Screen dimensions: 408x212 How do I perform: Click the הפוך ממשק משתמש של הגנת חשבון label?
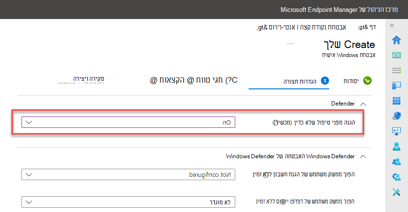(x=303, y=174)
